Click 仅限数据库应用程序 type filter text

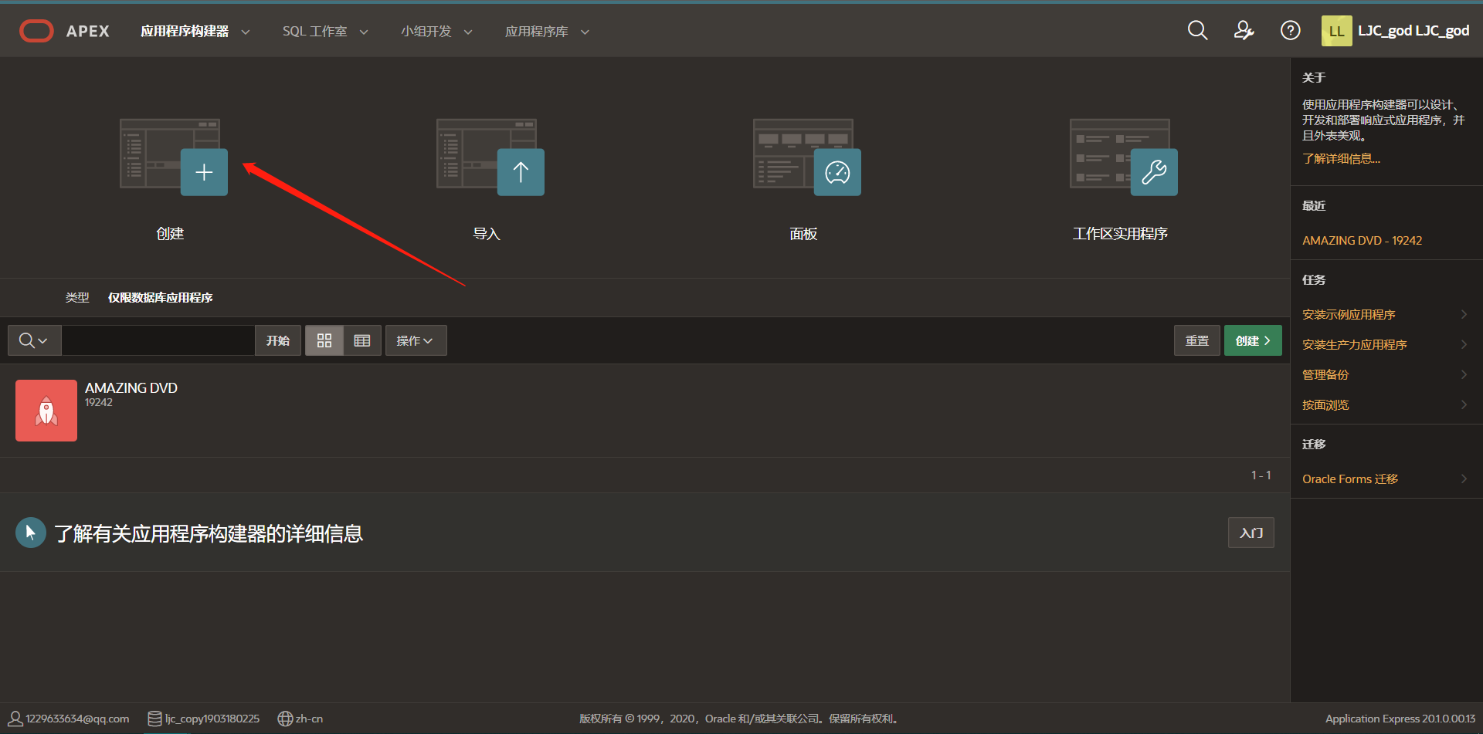click(x=160, y=297)
